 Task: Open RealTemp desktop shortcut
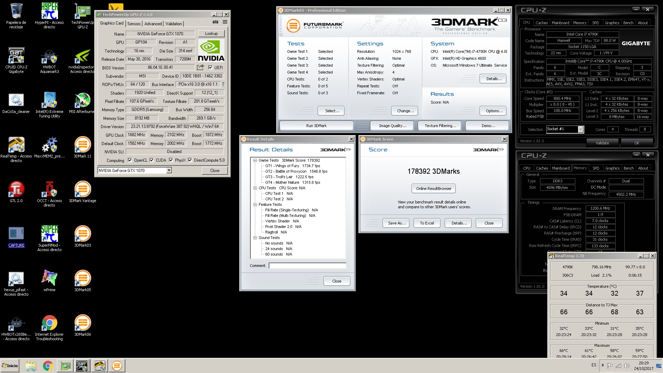click(x=16, y=149)
